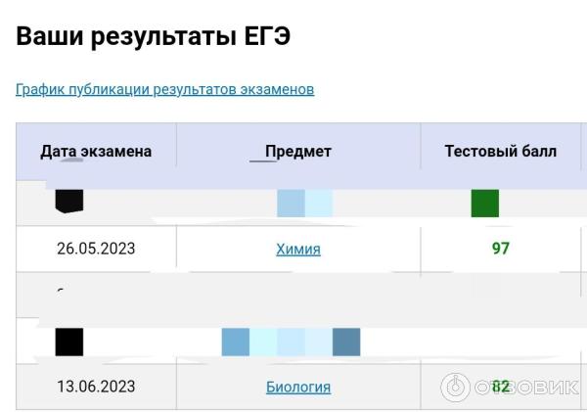Click the dark slate-blue block above Биология

[346, 342]
